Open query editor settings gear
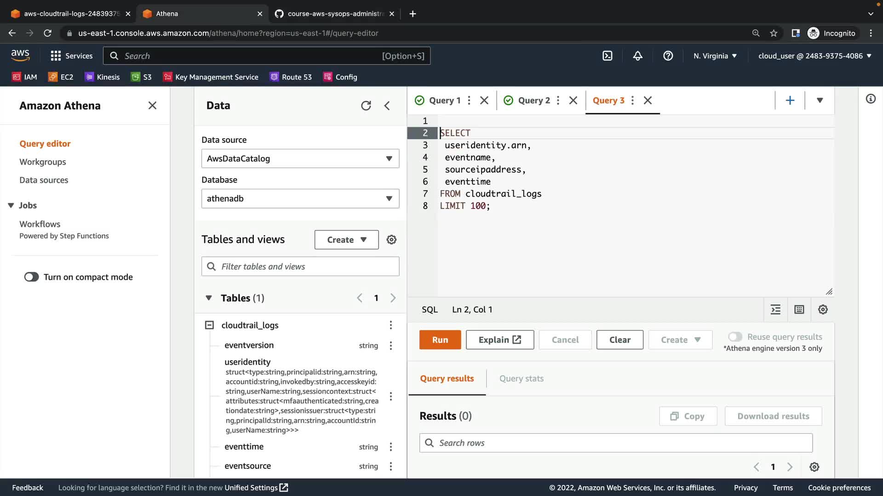883x496 pixels. tap(823, 310)
